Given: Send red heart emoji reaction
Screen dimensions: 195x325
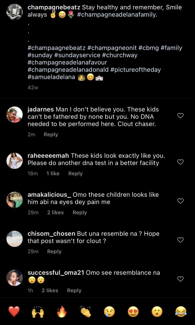Looking at the screenshot, I should [x=14, y=312].
